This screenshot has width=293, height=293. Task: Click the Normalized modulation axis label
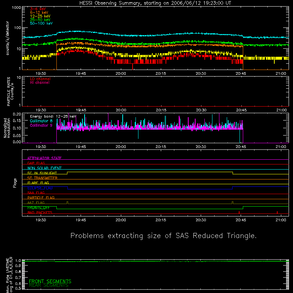pyautogui.click(x=7, y=128)
